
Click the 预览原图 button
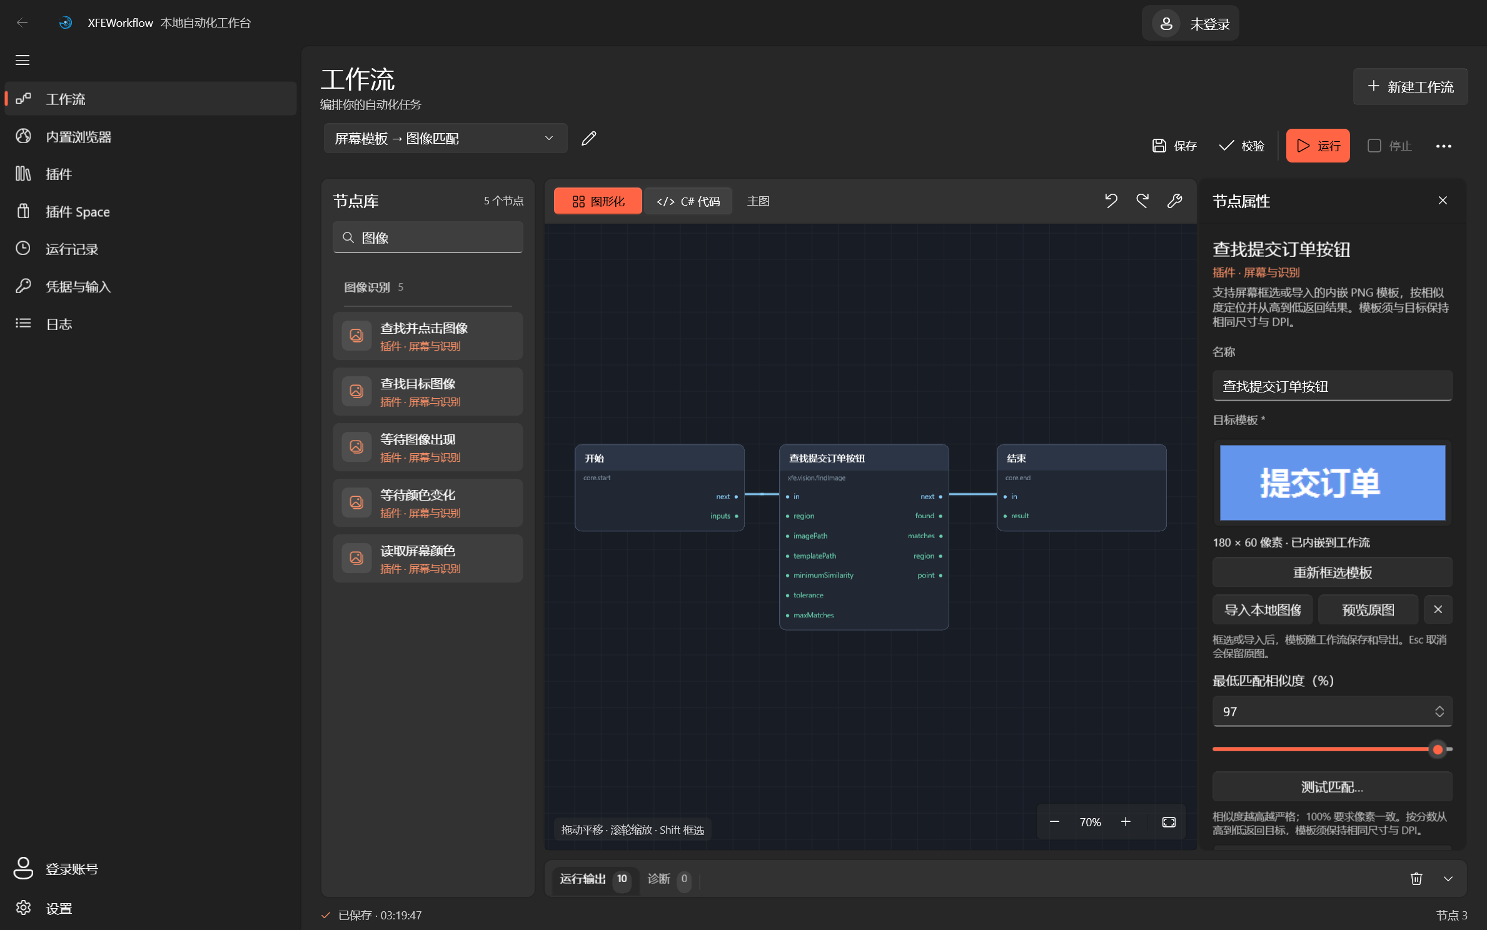pos(1368,609)
